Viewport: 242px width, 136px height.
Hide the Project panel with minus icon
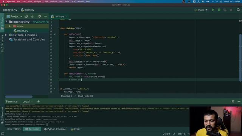tap(45, 16)
